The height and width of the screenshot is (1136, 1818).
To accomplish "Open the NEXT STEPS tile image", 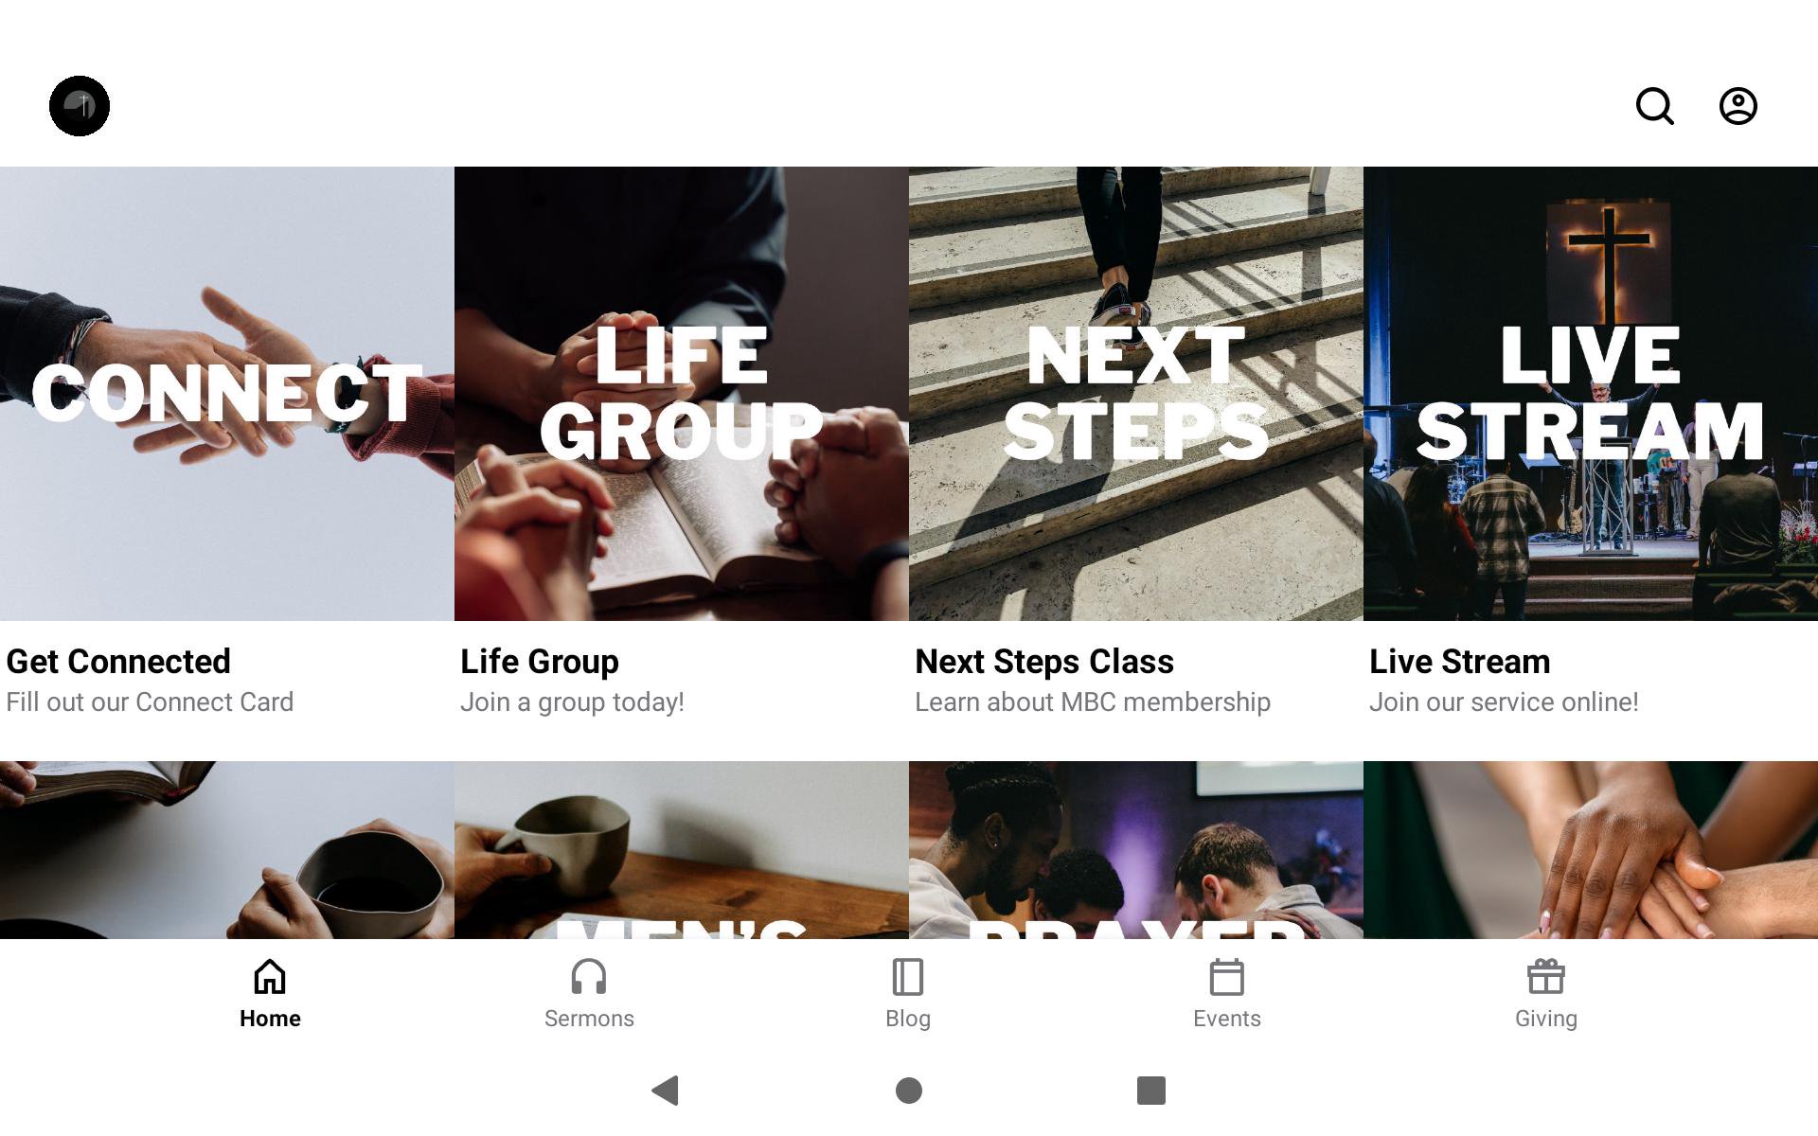I will click(1136, 394).
